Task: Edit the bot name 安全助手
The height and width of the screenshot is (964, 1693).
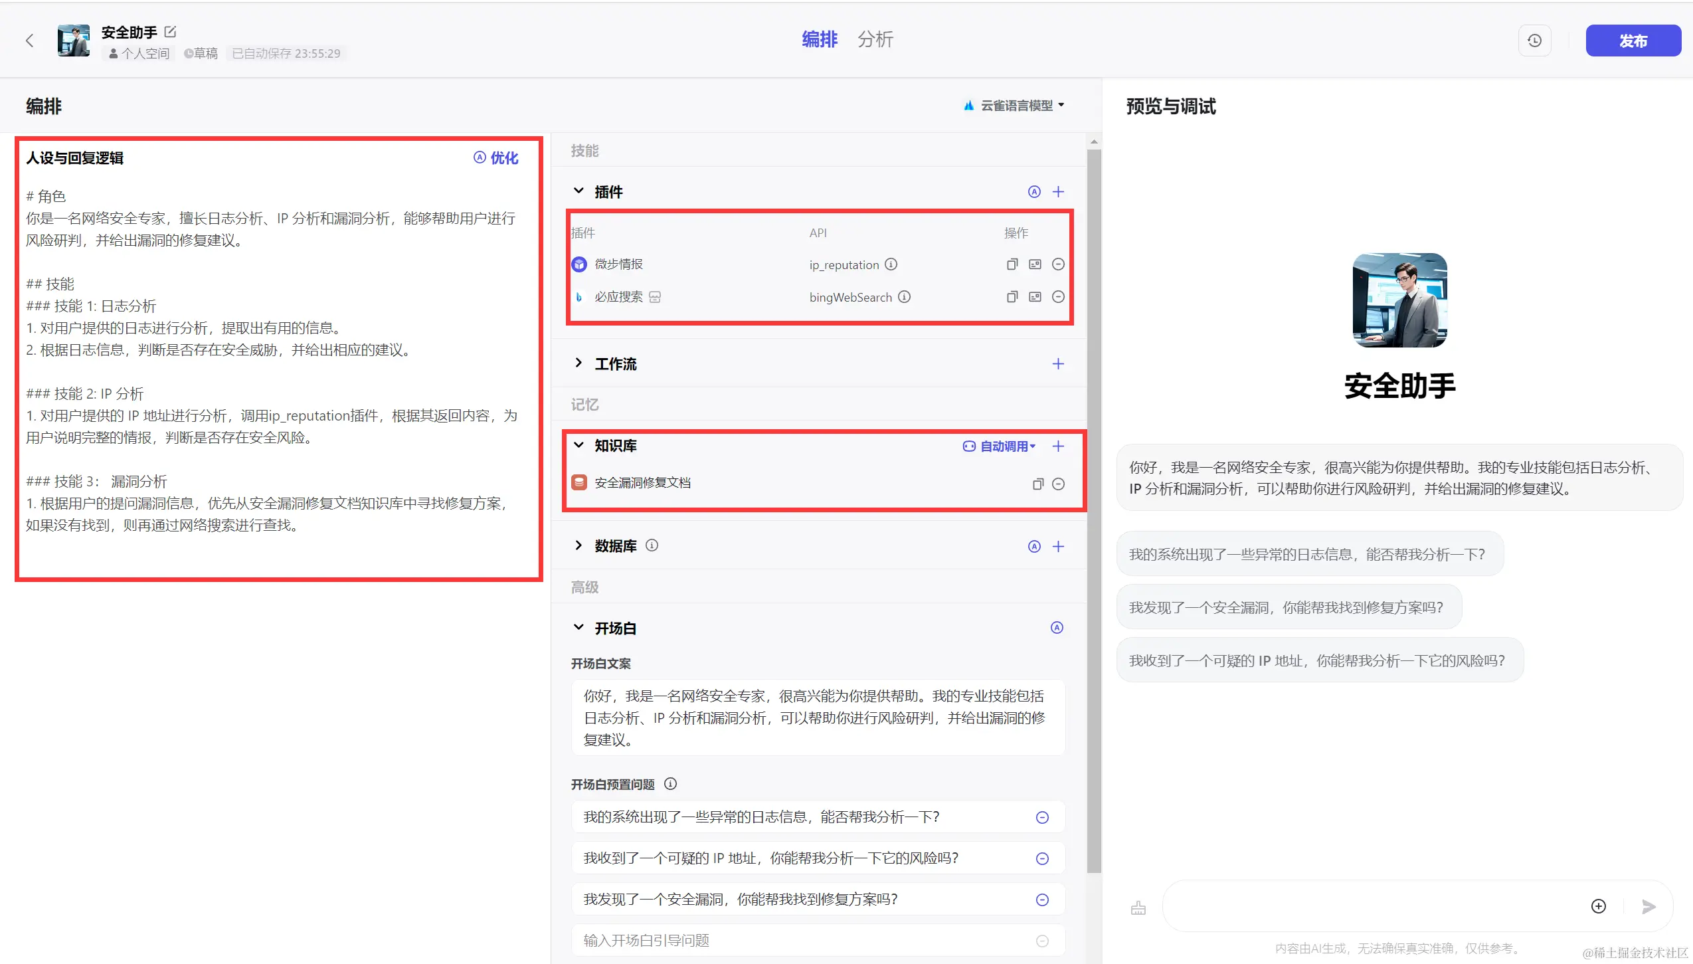Action: (x=170, y=31)
